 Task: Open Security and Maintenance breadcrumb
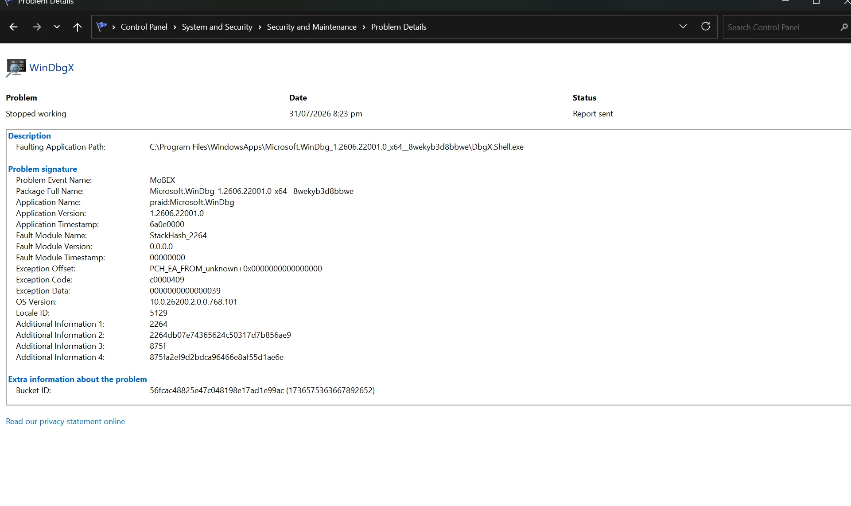pos(311,27)
